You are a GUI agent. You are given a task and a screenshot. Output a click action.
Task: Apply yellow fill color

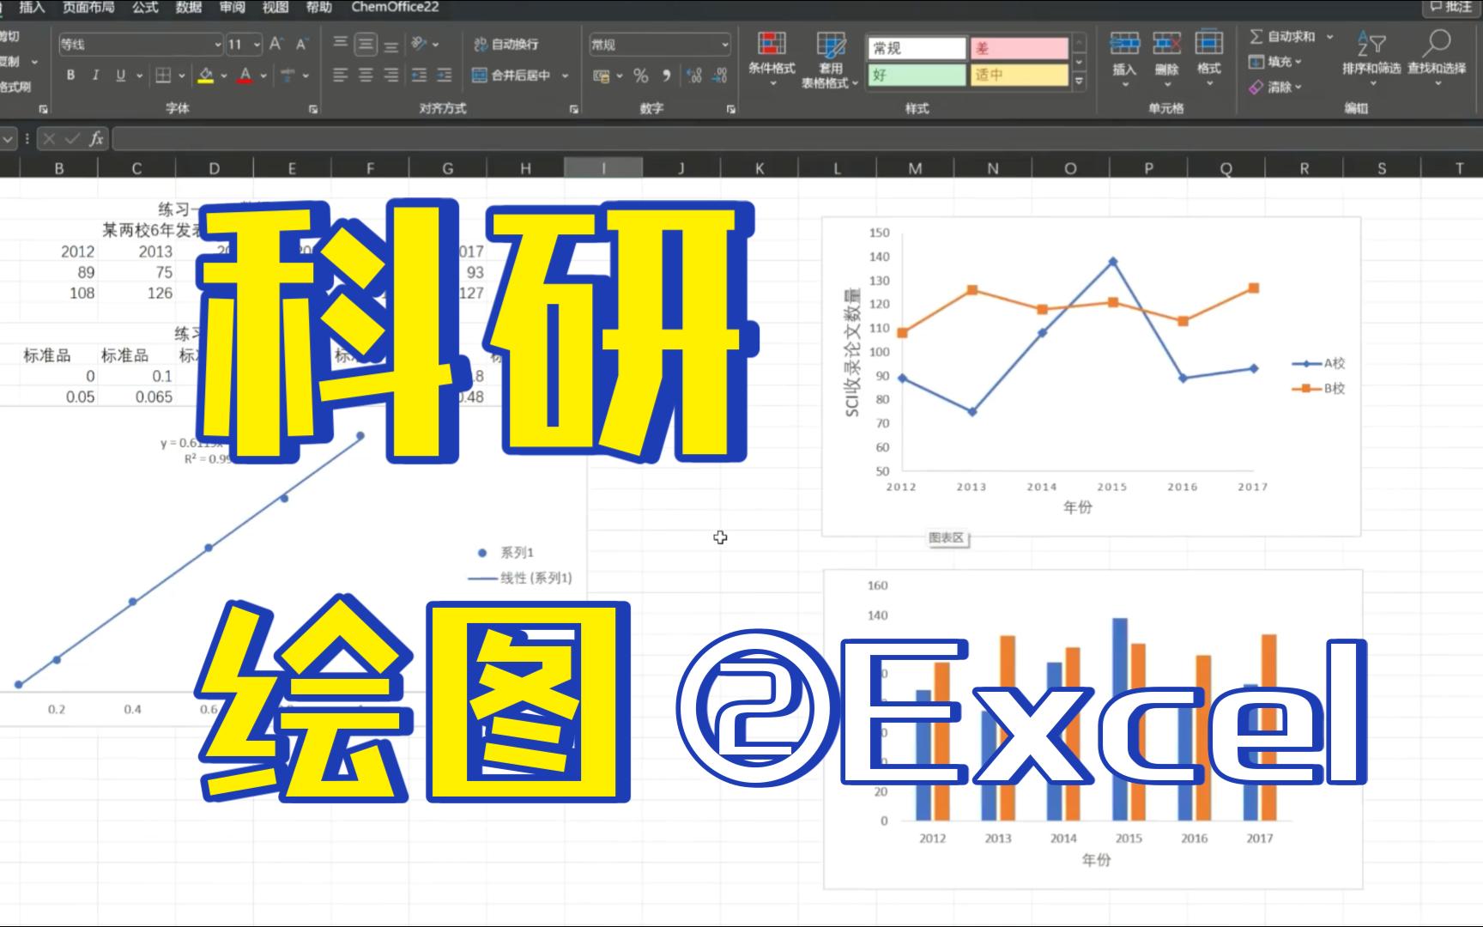205,76
